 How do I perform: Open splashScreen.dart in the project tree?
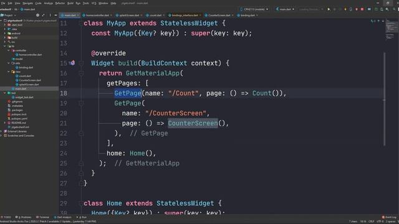coord(29,85)
